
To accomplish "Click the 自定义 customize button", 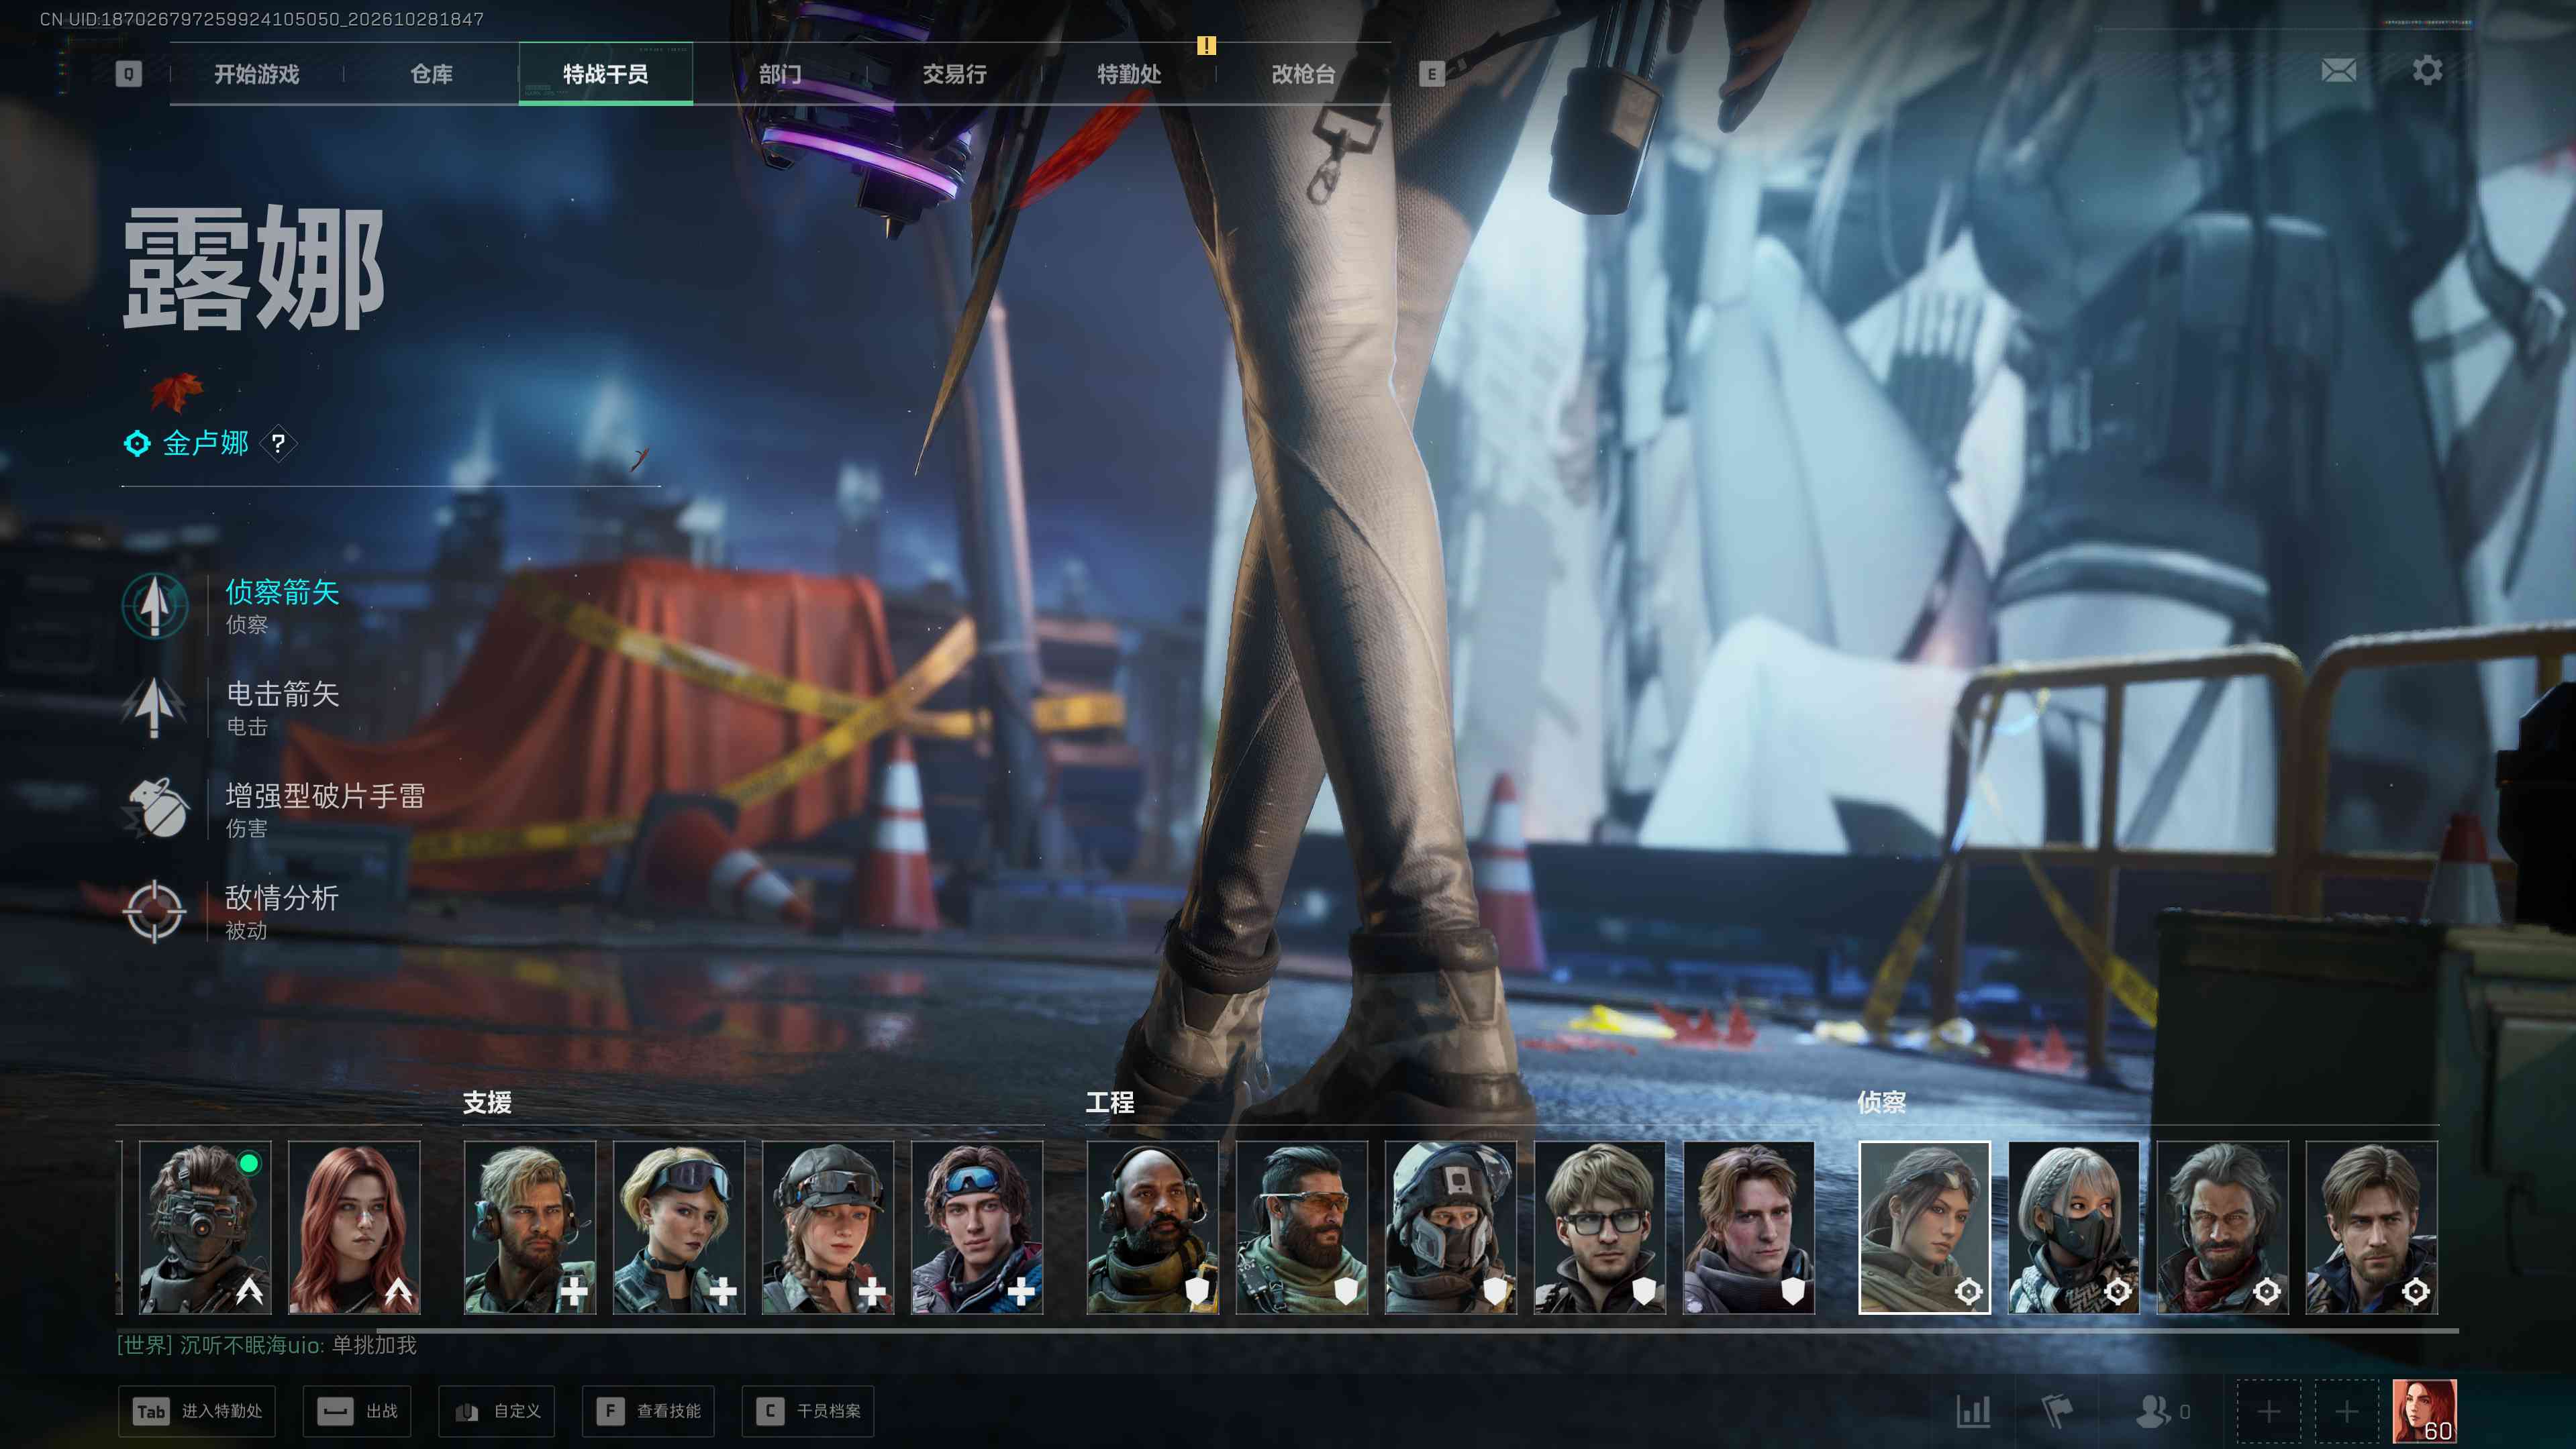I will [497, 1411].
